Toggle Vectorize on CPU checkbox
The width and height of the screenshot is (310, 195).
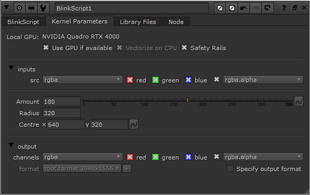(x=120, y=47)
